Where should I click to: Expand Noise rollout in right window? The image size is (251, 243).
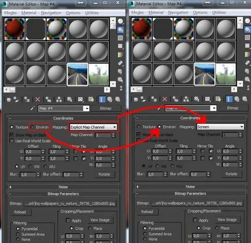(x=190, y=186)
